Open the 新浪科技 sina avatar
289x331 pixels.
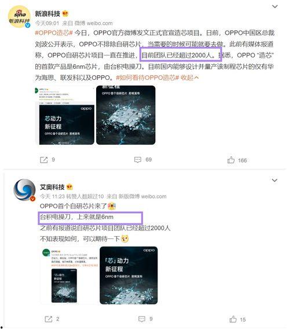pyautogui.click(x=19, y=17)
